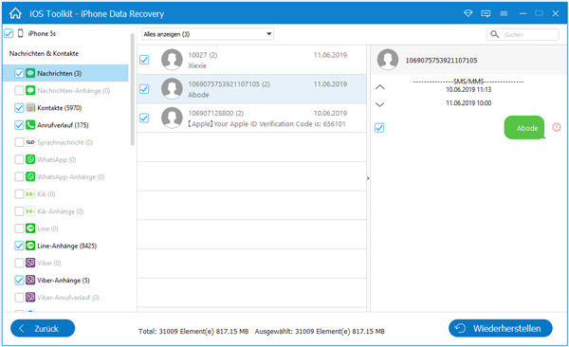Click the red error icon next to Abode bubble
Screen dimensions: 569x347
557,127
